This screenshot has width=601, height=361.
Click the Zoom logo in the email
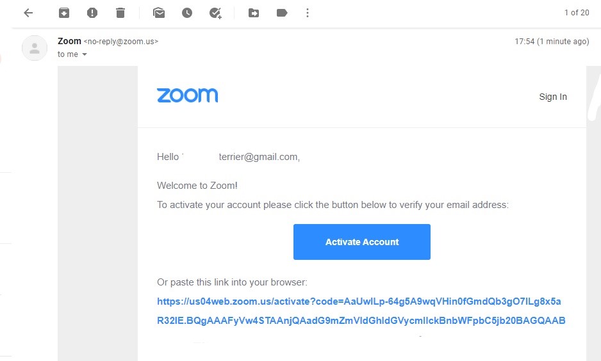(187, 95)
